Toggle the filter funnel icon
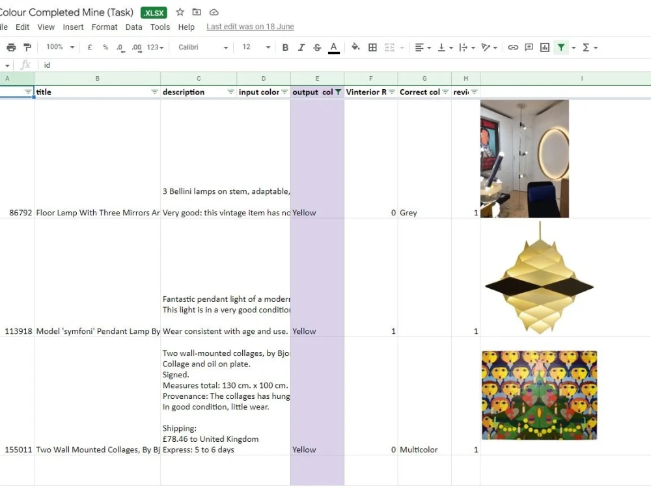The width and height of the screenshot is (651, 488). (561, 47)
